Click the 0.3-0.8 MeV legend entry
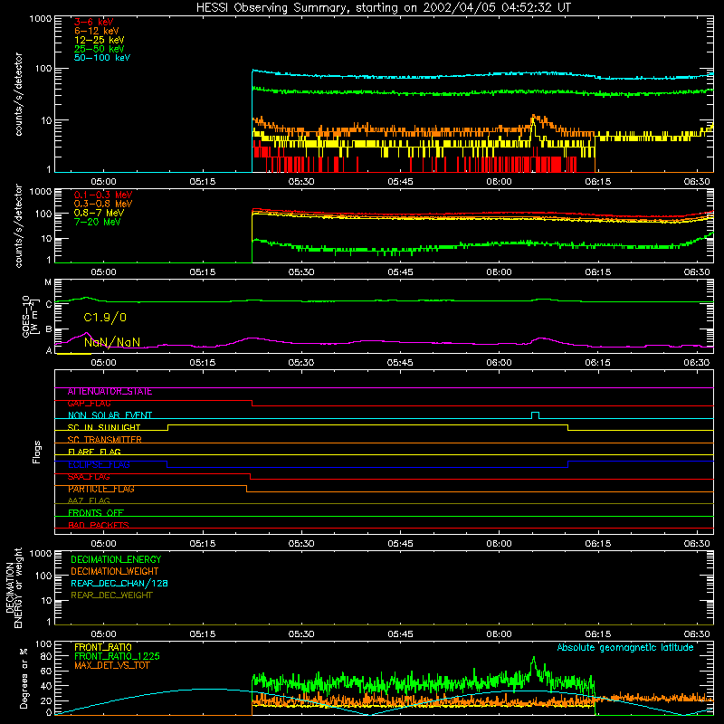724x724 pixels. click(103, 204)
